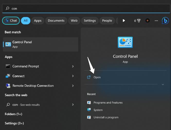Click the Connect app result
This screenshot has width=171, height=130.
click(x=40, y=76)
